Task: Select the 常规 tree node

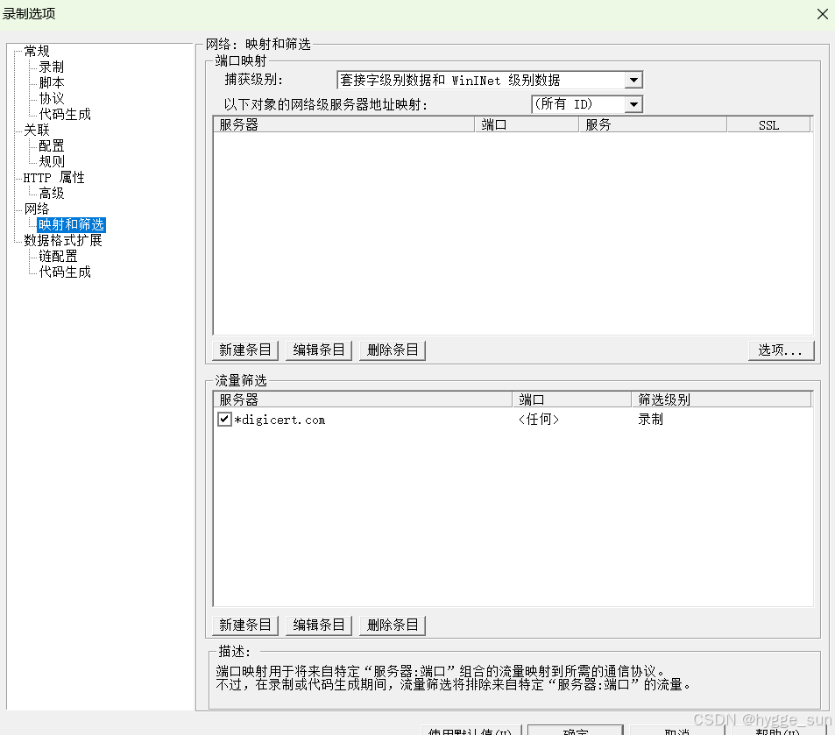Action: [x=37, y=51]
